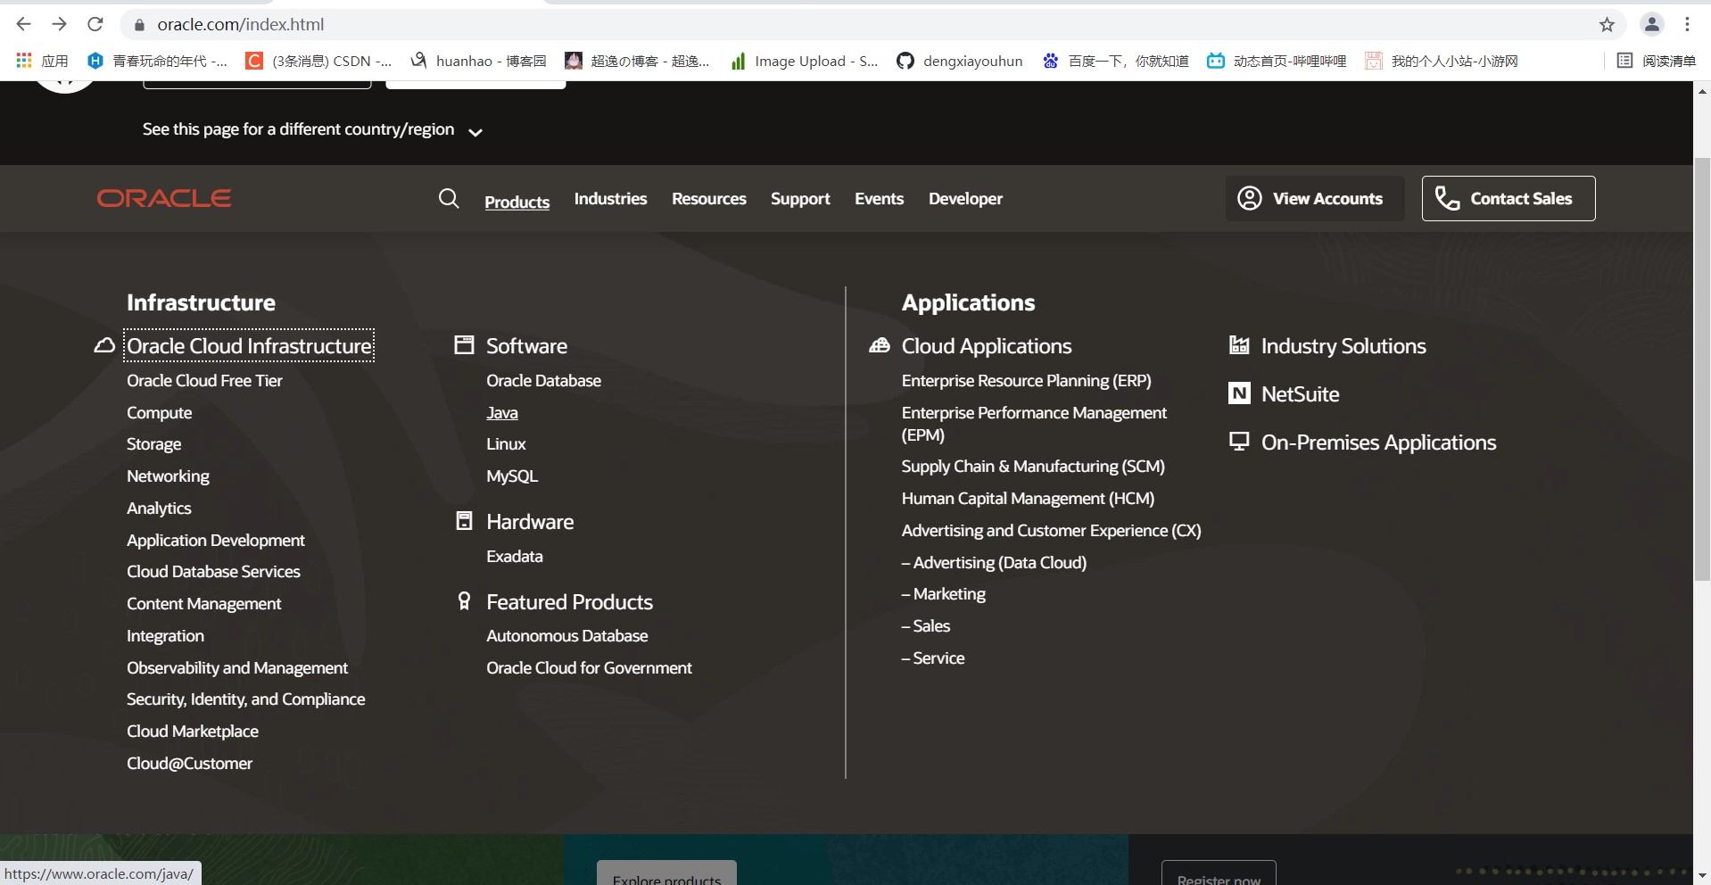1711x885 pixels.
Task: Click the NetSuite N logo icon
Action: click(1239, 393)
